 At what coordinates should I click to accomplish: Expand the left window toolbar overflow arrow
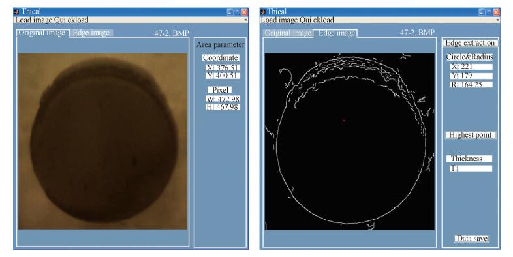[x=245, y=20]
